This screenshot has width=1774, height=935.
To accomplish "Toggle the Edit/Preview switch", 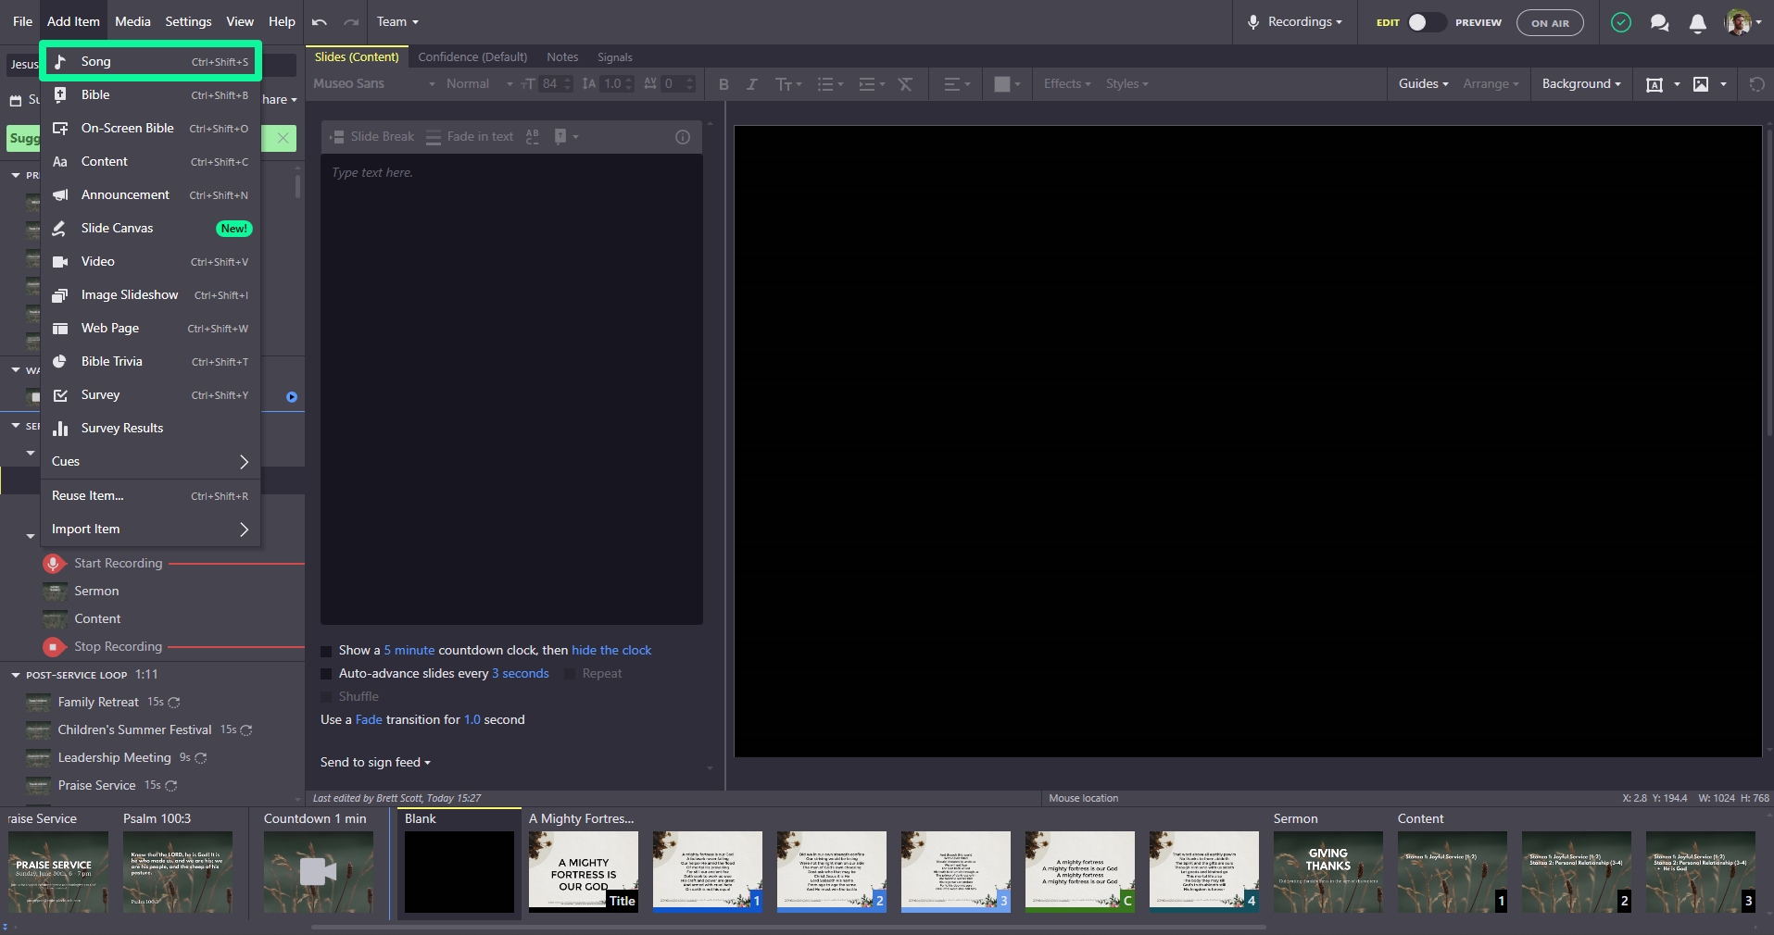I will click(x=1425, y=22).
